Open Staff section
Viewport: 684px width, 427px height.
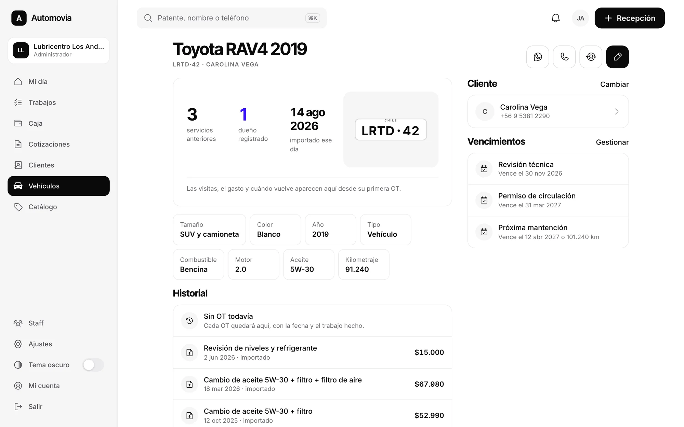[x=58, y=323]
